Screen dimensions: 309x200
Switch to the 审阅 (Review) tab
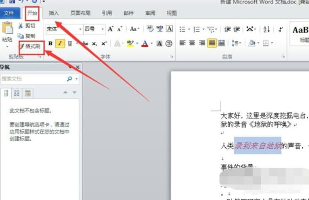tap(150, 13)
